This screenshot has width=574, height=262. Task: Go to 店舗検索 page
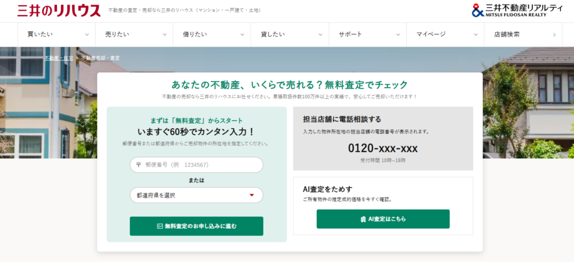pyautogui.click(x=523, y=35)
